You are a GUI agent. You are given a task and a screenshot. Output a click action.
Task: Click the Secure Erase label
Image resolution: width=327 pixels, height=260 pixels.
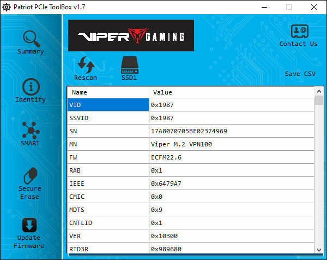[29, 192]
